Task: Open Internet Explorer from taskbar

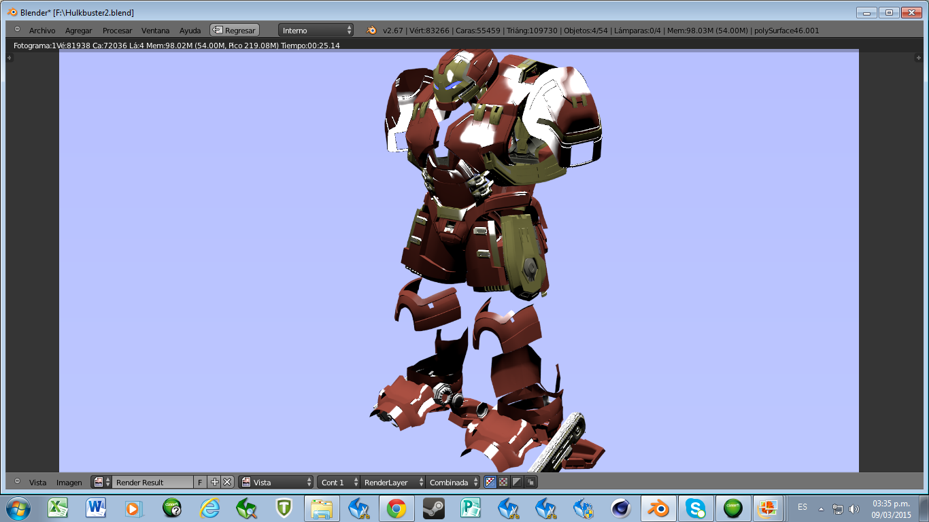Action: (x=209, y=508)
